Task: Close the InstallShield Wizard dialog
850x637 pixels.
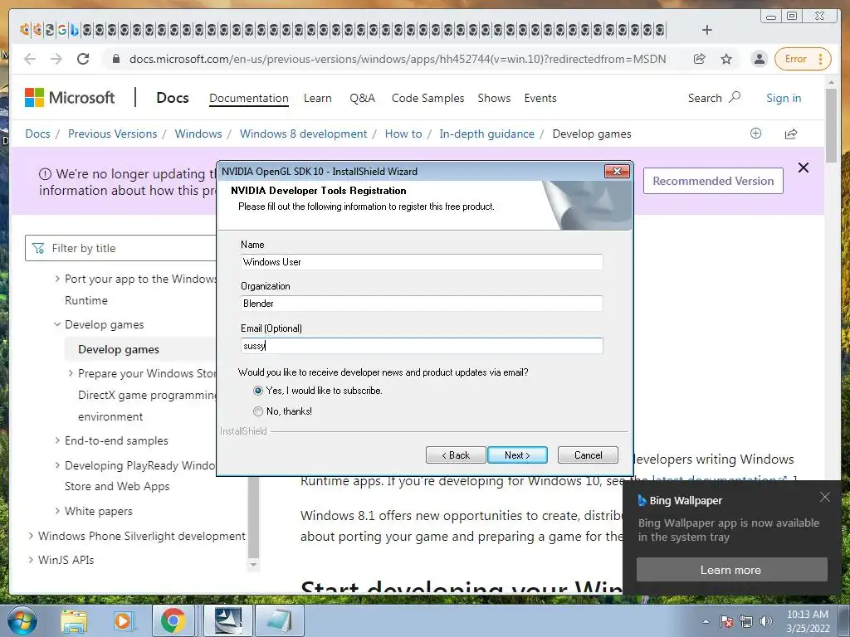Action: (x=617, y=171)
